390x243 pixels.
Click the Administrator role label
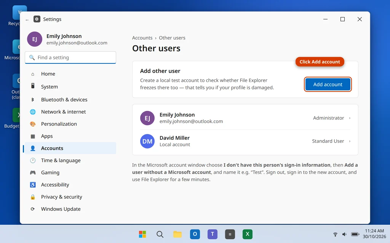click(328, 118)
